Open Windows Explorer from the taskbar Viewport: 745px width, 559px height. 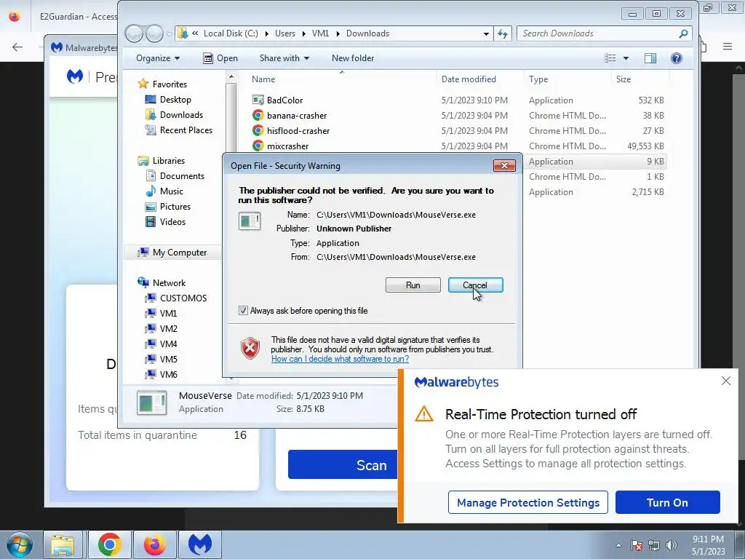click(x=63, y=544)
